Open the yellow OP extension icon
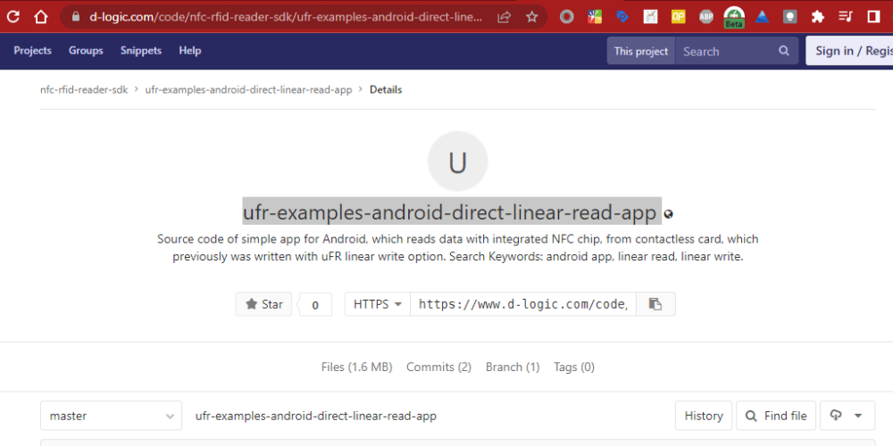 point(679,17)
